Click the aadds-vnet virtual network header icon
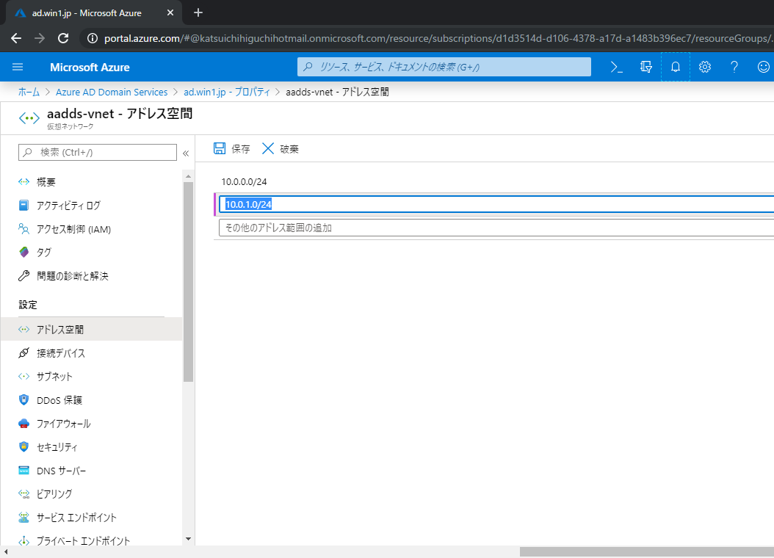 click(x=29, y=118)
